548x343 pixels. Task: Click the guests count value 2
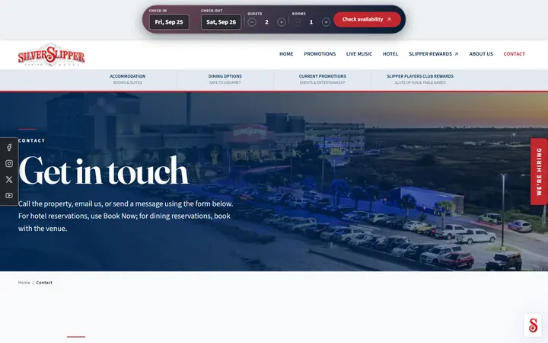[266, 22]
